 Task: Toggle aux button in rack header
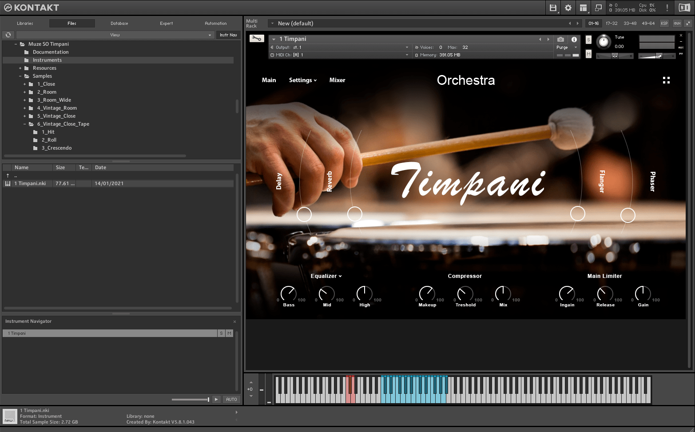tap(677, 23)
